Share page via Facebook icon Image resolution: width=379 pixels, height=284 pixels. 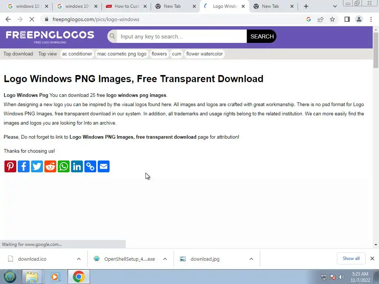click(24, 166)
